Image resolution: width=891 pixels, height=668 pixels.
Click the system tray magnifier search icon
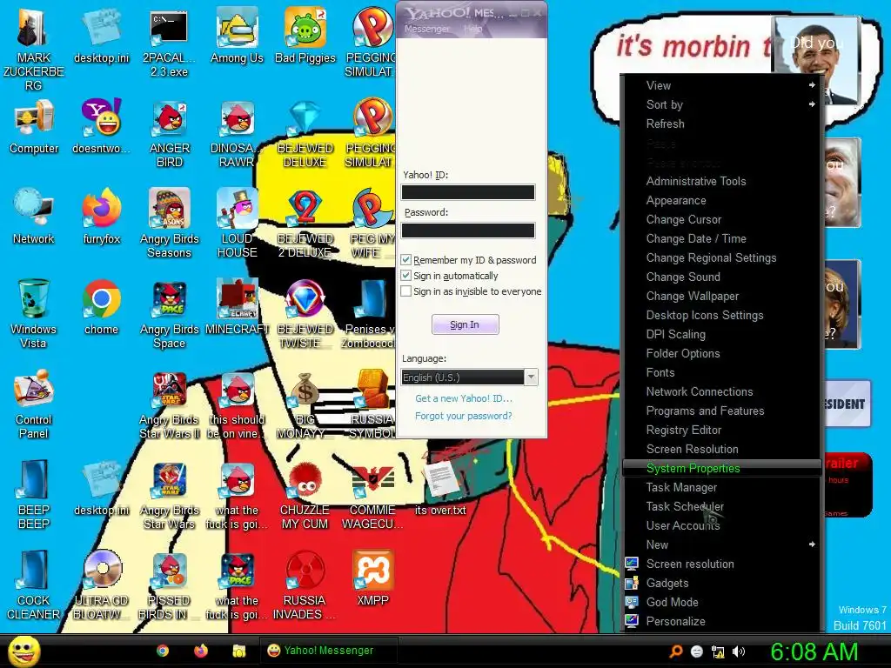pos(675,651)
